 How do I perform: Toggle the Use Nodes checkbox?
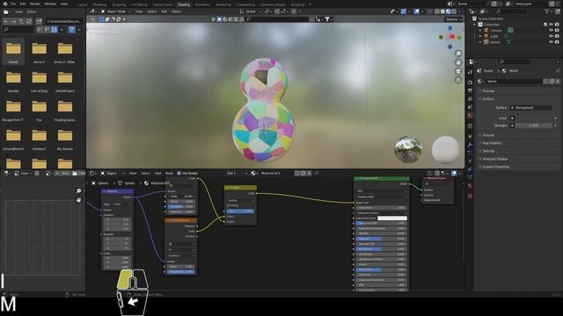pyautogui.click(x=179, y=173)
